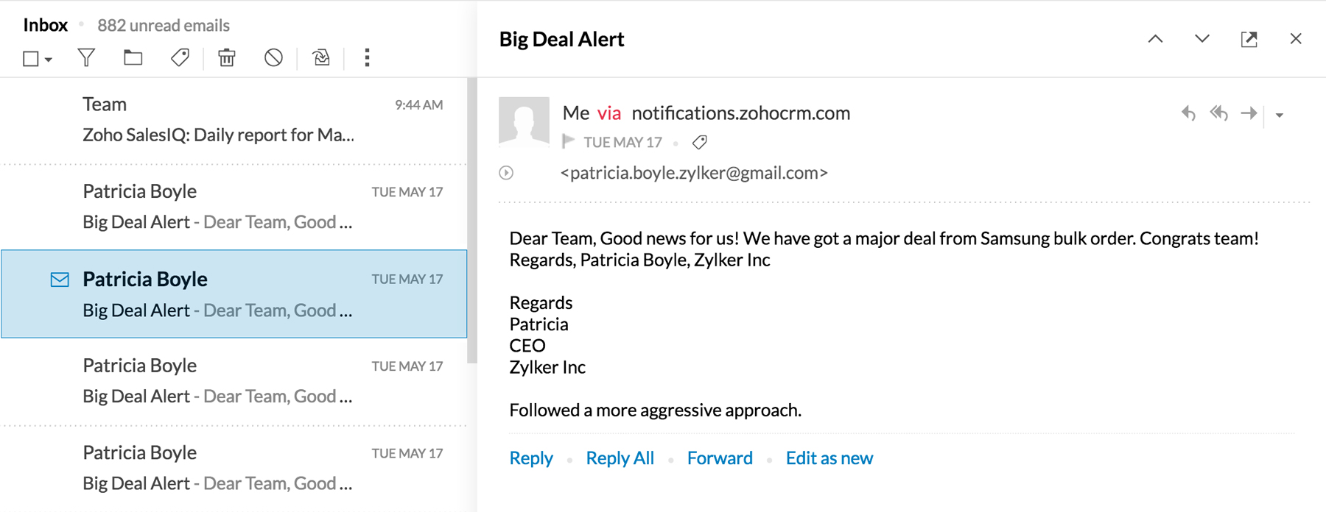This screenshot has height=512, width=1326.
Task: Expand recipient details arrow
Action: 506,173
